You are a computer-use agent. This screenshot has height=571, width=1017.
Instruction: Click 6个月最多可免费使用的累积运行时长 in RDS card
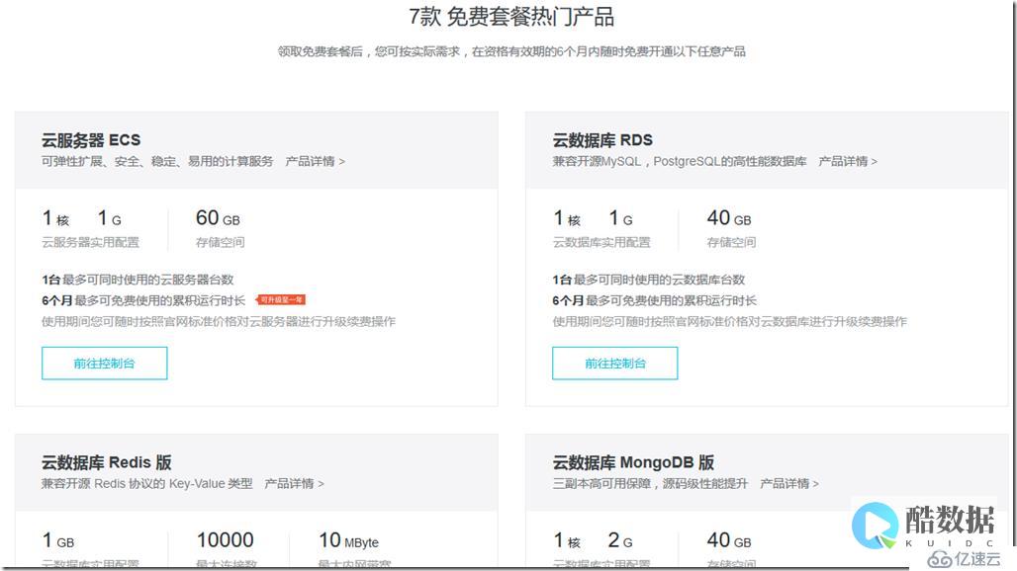tap(655, 300)
